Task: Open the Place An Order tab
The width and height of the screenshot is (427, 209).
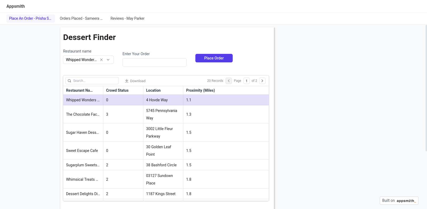Action: tap(30, 18)
